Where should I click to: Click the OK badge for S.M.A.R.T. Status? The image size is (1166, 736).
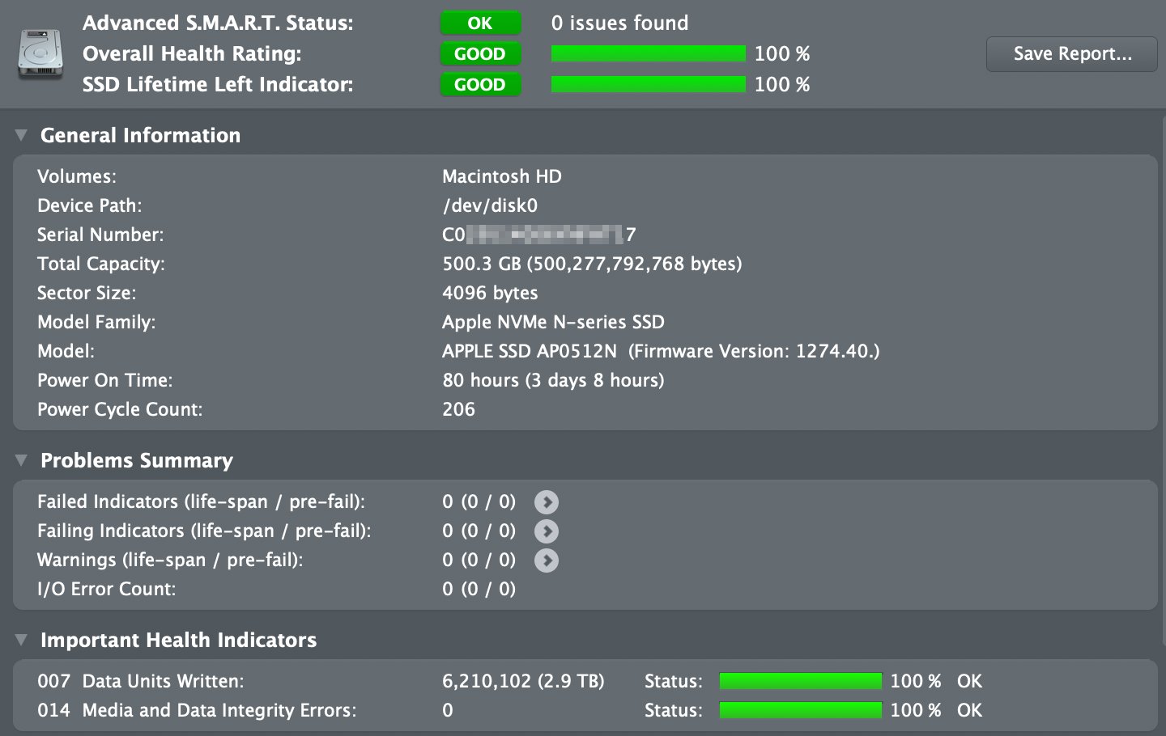480,23
